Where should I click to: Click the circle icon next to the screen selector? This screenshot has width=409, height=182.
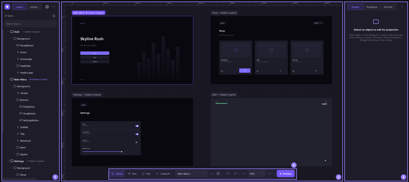218,174
